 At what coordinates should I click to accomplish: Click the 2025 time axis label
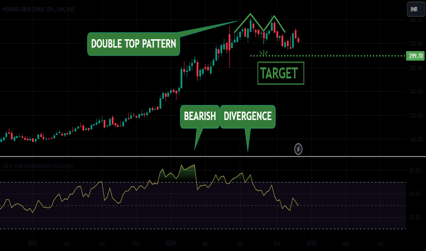[311, 243]
